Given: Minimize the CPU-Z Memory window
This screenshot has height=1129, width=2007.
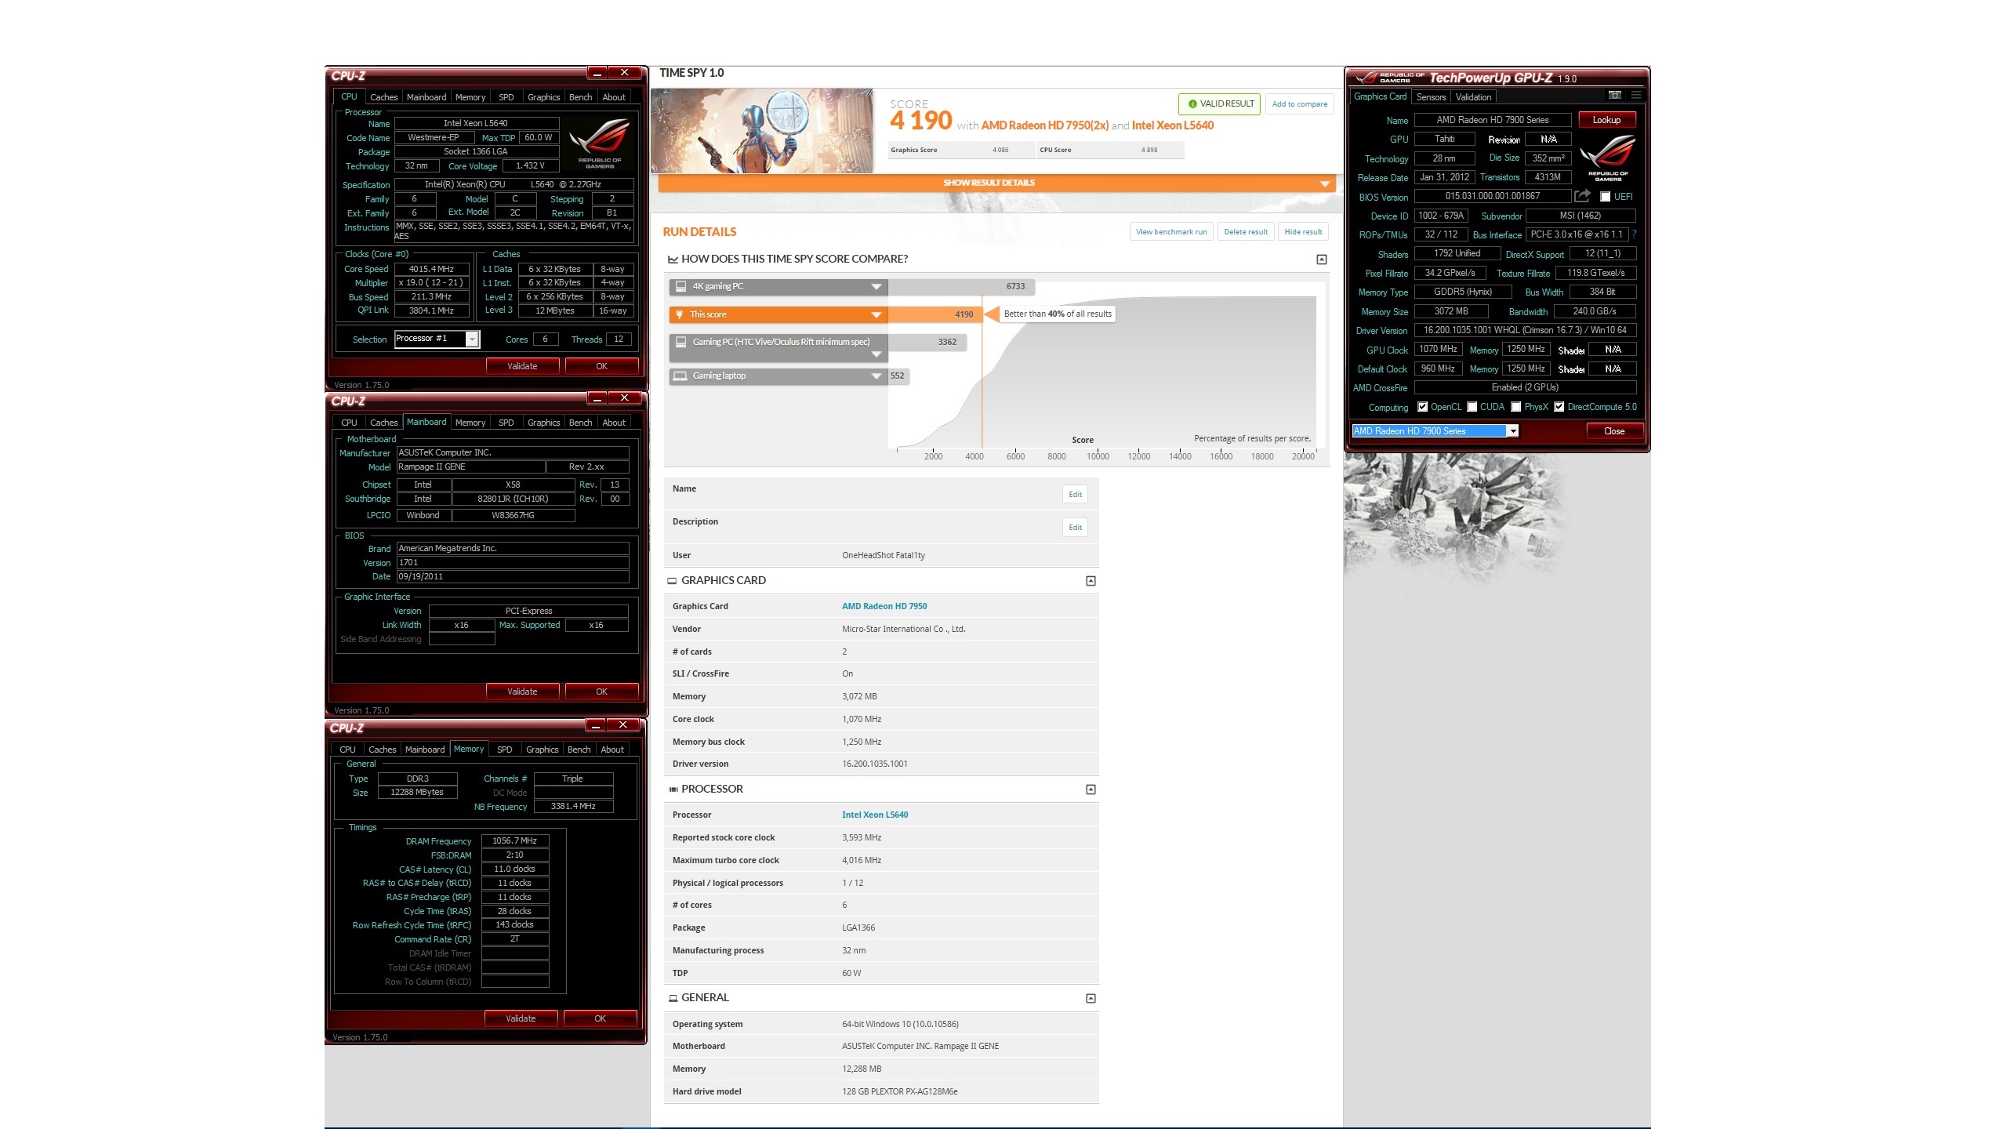Looking at the screenshot, I should pos(596,725).
